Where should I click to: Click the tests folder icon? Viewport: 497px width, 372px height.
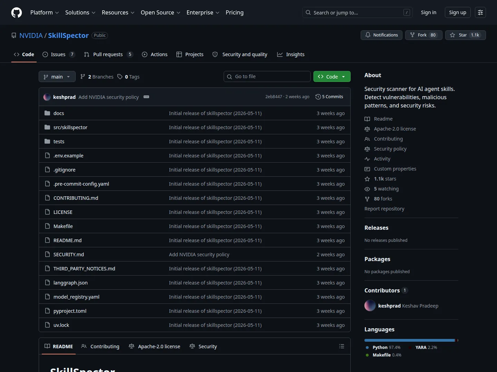tap(47, 141)
